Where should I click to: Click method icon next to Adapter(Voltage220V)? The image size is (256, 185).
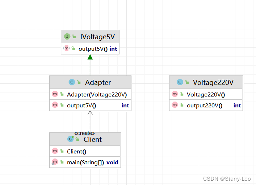pyautogui.click(x=55, y=94)
